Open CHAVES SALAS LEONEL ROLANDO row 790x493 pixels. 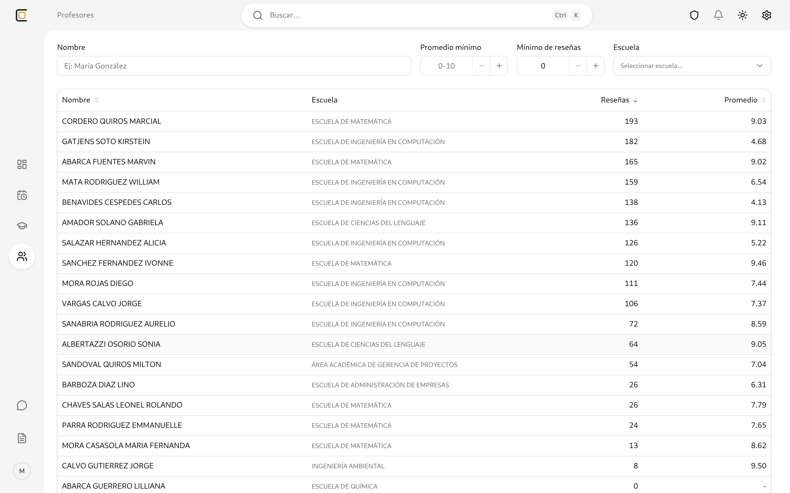tap(414, 405)
